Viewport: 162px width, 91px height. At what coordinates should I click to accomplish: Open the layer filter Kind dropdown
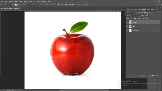tap(131, 13)
